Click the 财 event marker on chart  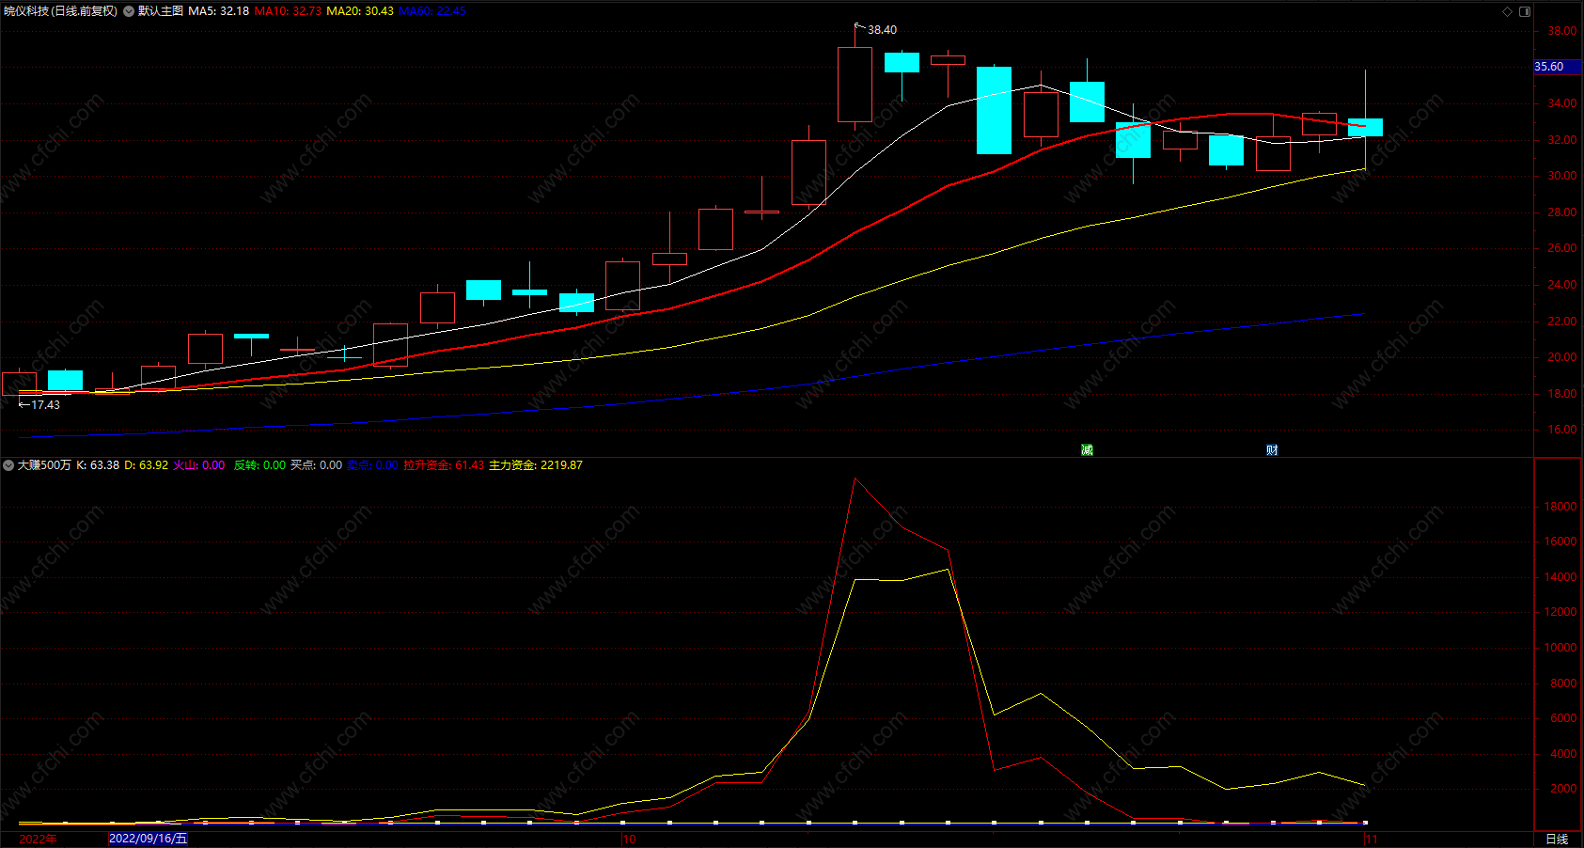1272,450
